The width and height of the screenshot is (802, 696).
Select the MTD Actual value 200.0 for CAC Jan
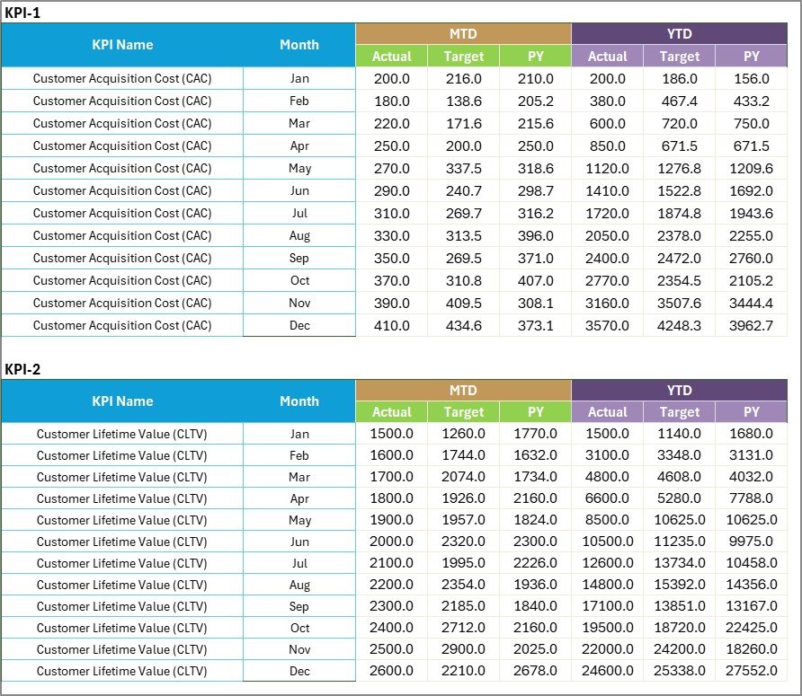[x=392, y=78]
